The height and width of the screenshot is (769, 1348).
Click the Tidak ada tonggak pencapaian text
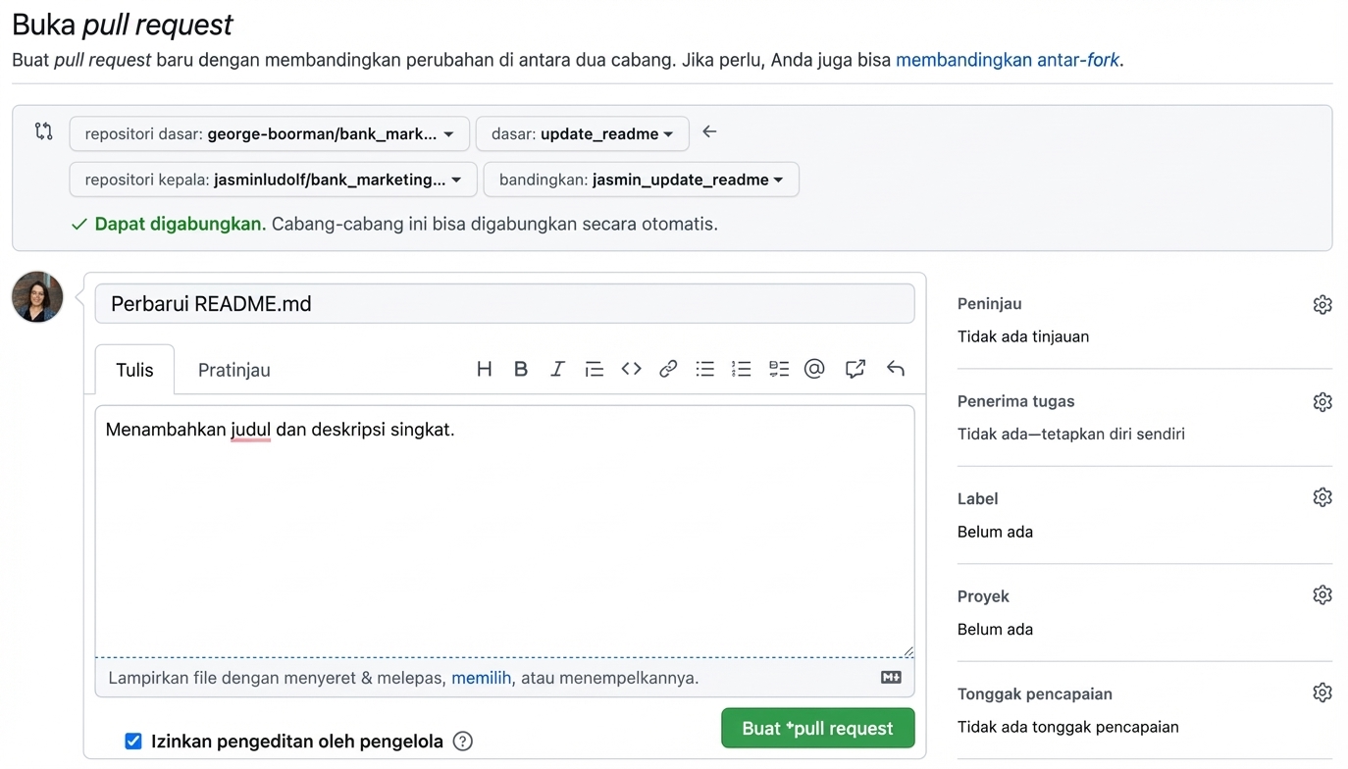[1068, 727]
